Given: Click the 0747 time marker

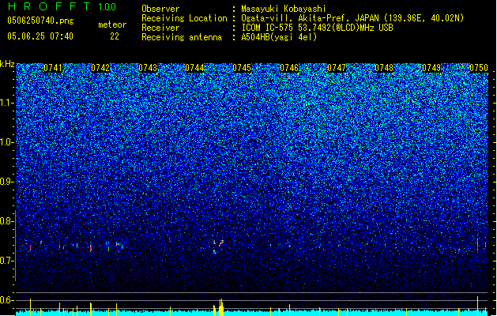Looking at the screenshot, I should click(337, 68).
